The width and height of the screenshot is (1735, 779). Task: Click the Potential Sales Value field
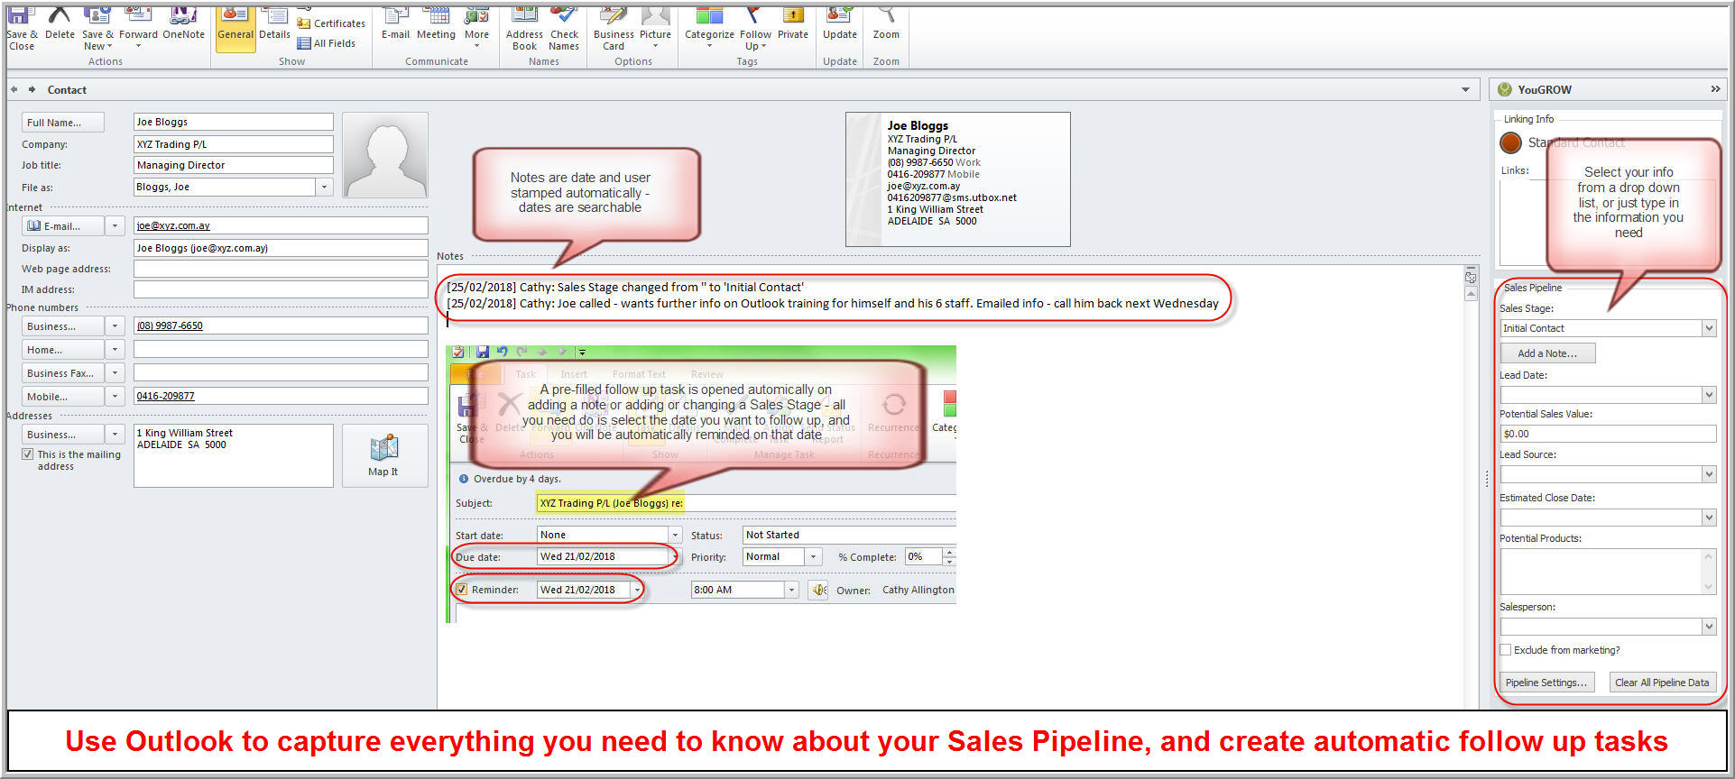click(x=1608, y=434)
